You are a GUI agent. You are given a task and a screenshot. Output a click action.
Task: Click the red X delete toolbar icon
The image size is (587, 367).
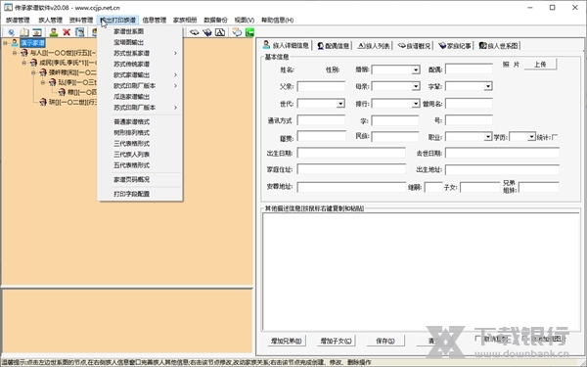(x=67, y=32)
